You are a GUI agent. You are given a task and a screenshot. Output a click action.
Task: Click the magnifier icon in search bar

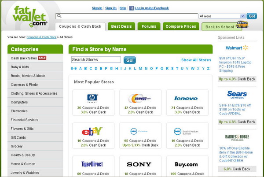point(59,16)
